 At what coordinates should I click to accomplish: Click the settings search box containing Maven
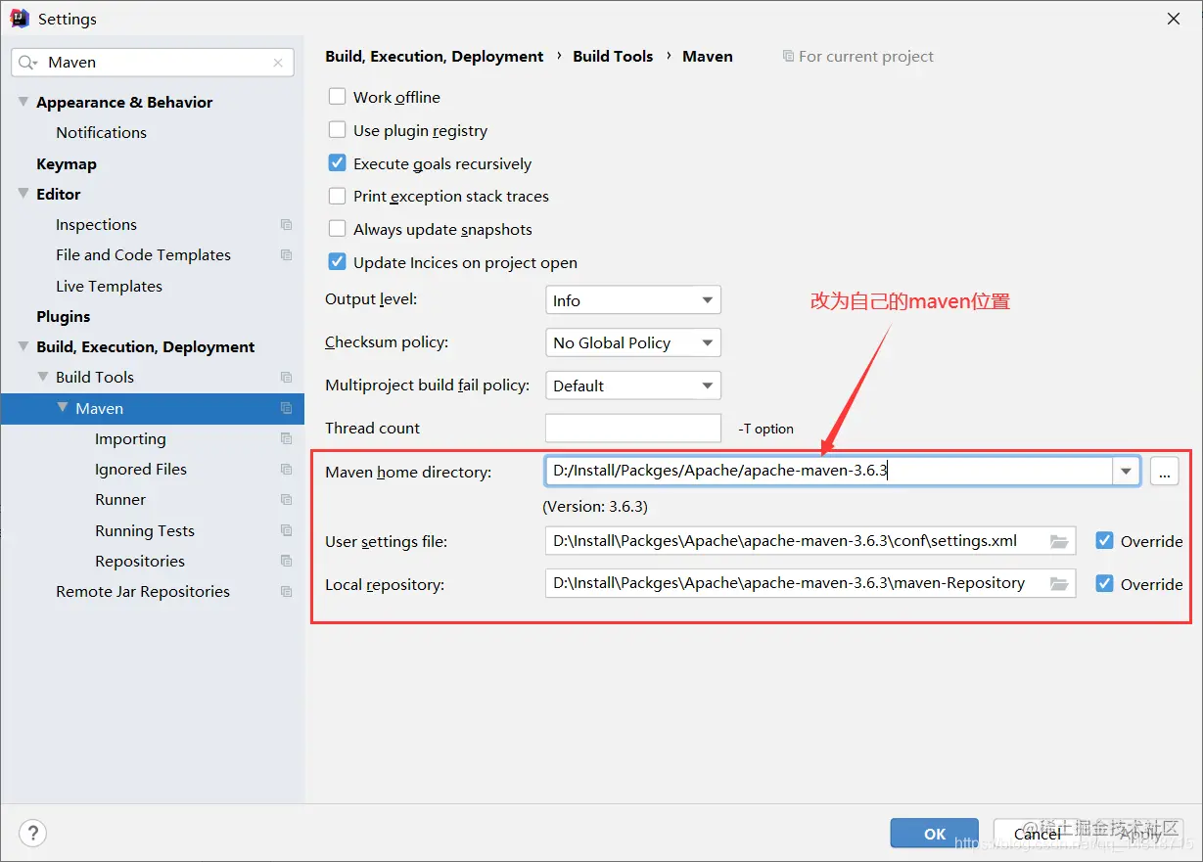click(x=153, y=63)
